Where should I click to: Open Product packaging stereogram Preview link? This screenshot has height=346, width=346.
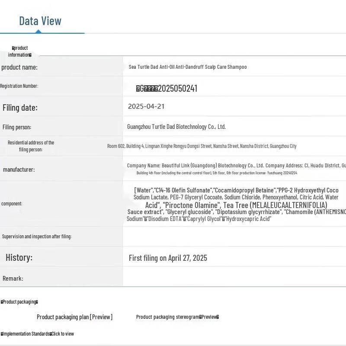pos(177,317)
